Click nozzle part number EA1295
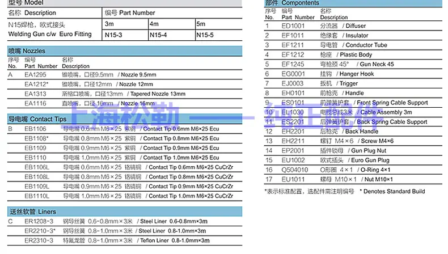This screenshot has height=254, width=448. point(35,75)
